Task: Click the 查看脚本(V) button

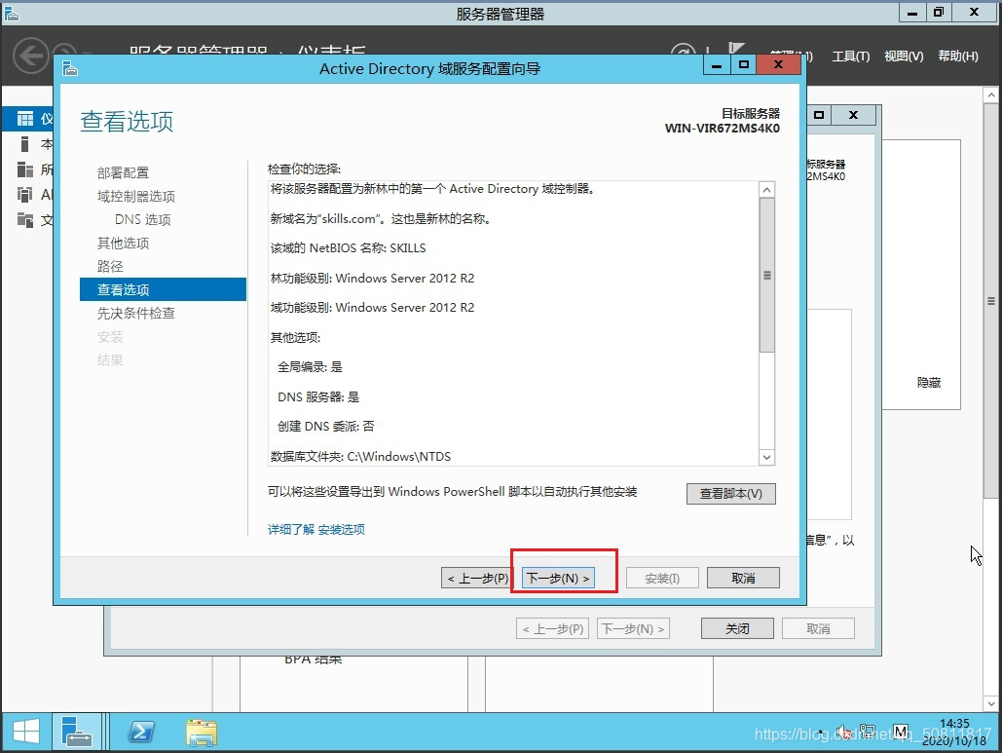Action: pos(731,494)
